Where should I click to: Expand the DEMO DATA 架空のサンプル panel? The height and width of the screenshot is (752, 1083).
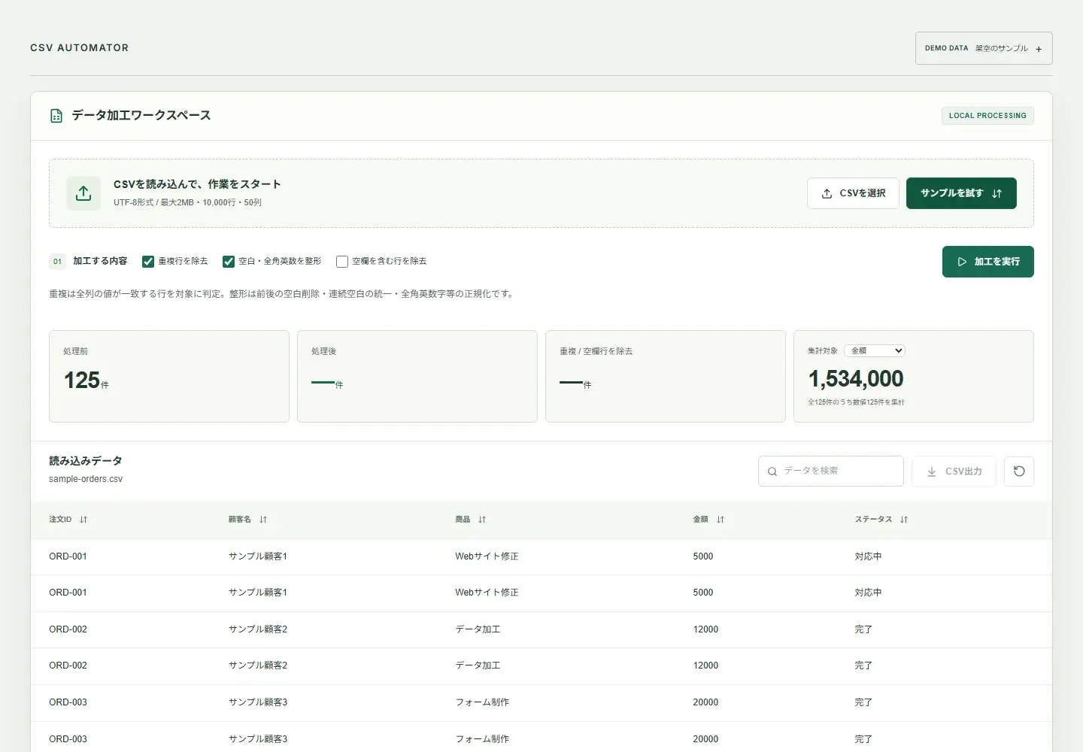tap(984, 48)
